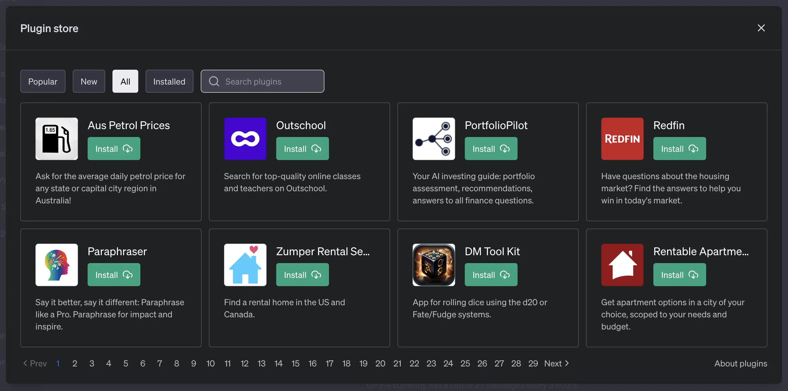Viewport: 788px width, 391px height.
Task: Click the Paraphraser plugin icon
Action: tap(57, 265)
